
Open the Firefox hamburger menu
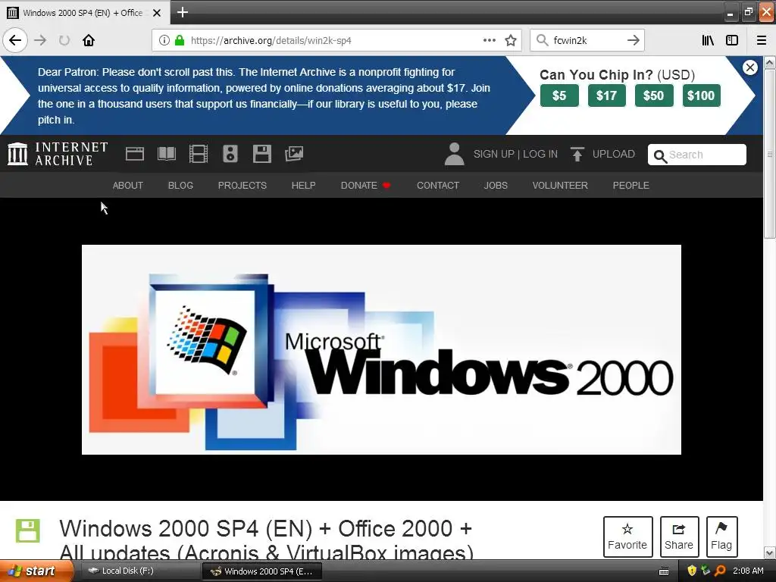(762, 40)
